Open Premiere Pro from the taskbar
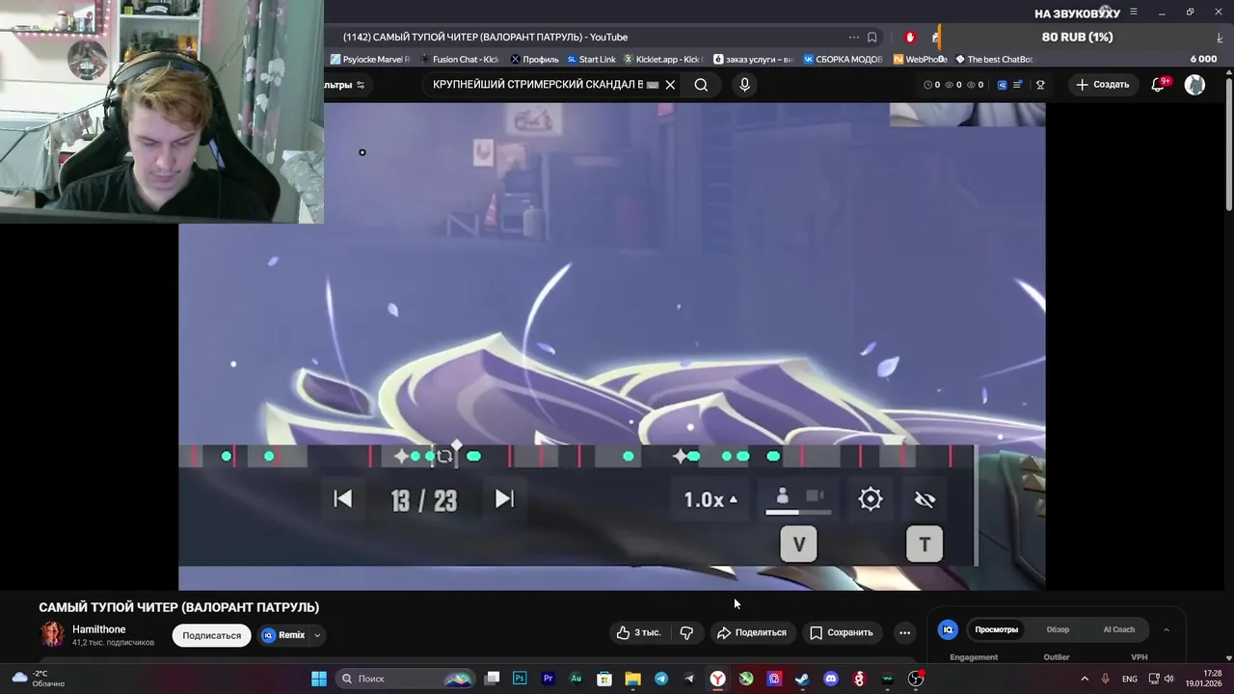 point(548,680)
